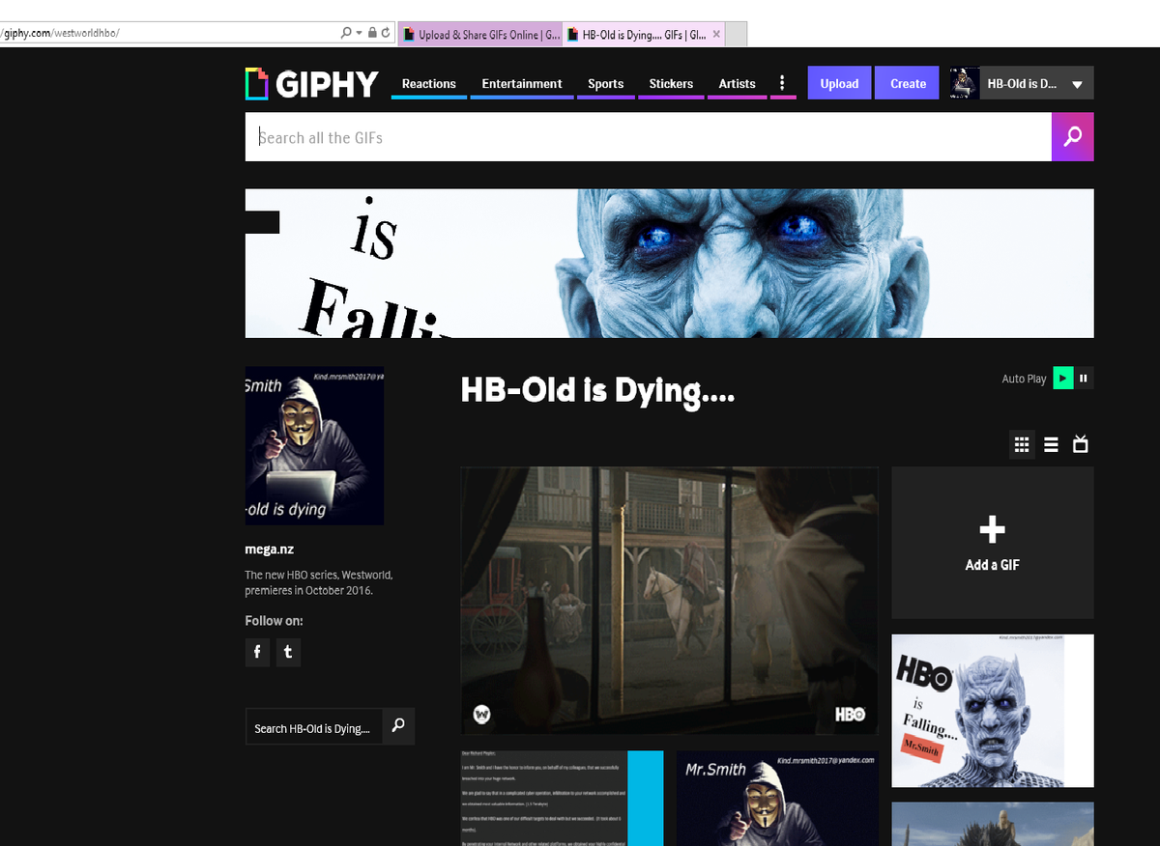Click the Create button

point(908,84)
